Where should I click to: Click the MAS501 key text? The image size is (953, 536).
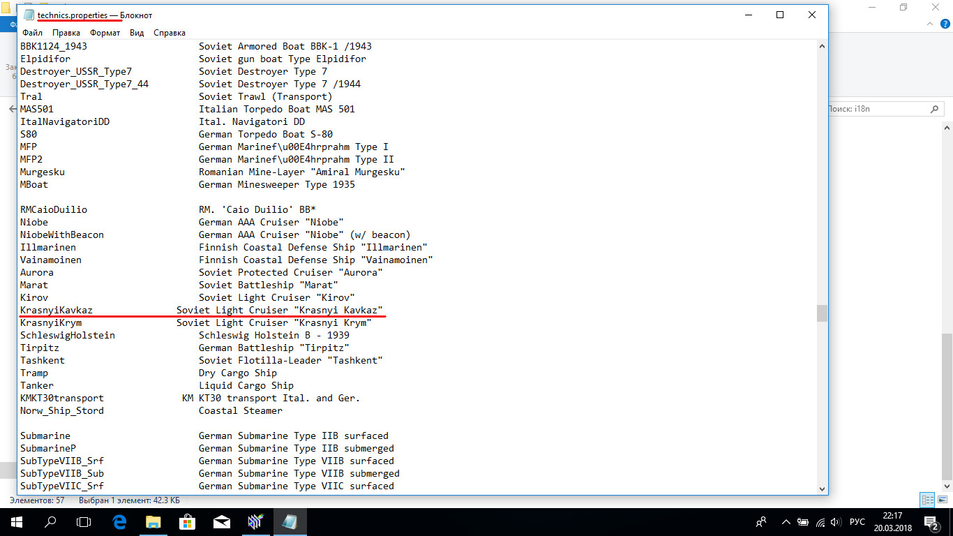point(37,109)
